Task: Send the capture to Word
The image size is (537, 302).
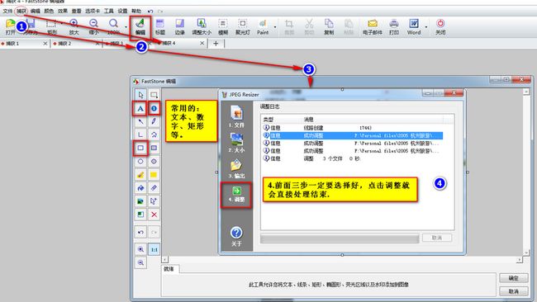Action: [414, 26]
